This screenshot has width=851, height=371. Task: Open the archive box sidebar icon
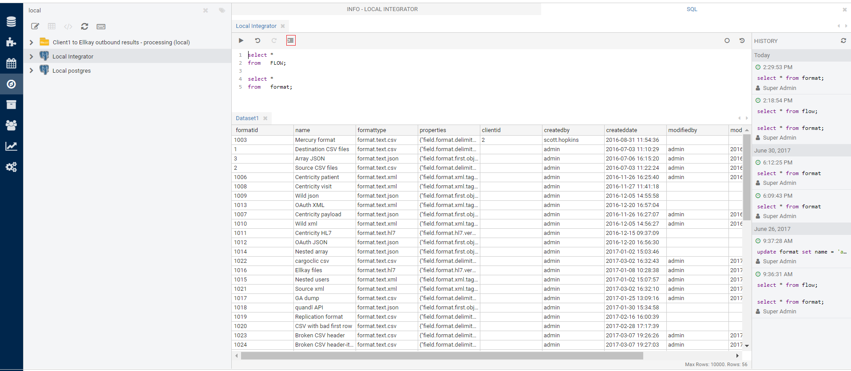click(11, 105)
